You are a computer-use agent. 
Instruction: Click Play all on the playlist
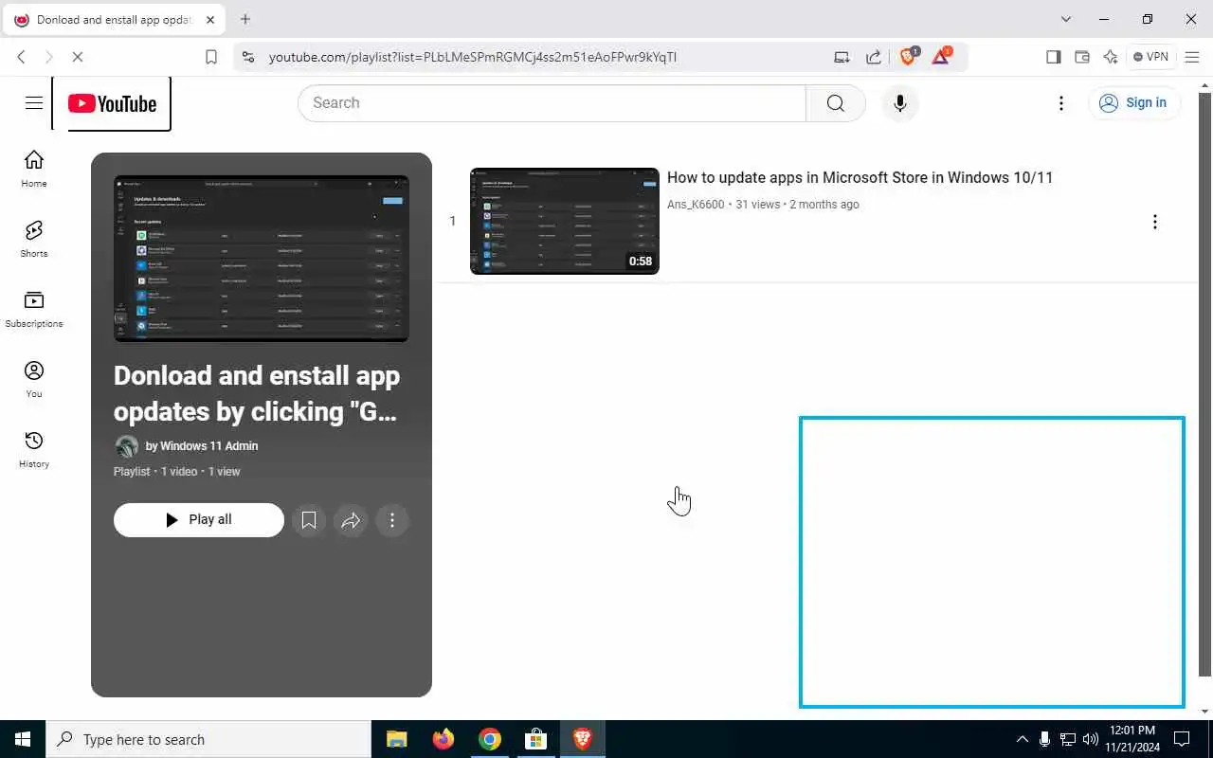[x=199, y=519]
